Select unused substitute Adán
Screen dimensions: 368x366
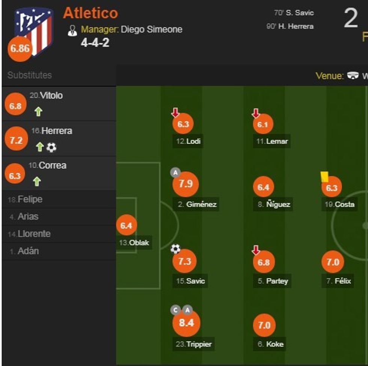pos(28,251)
